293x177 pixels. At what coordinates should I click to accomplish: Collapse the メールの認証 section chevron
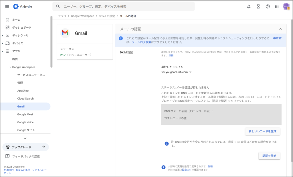coord(280,29)
